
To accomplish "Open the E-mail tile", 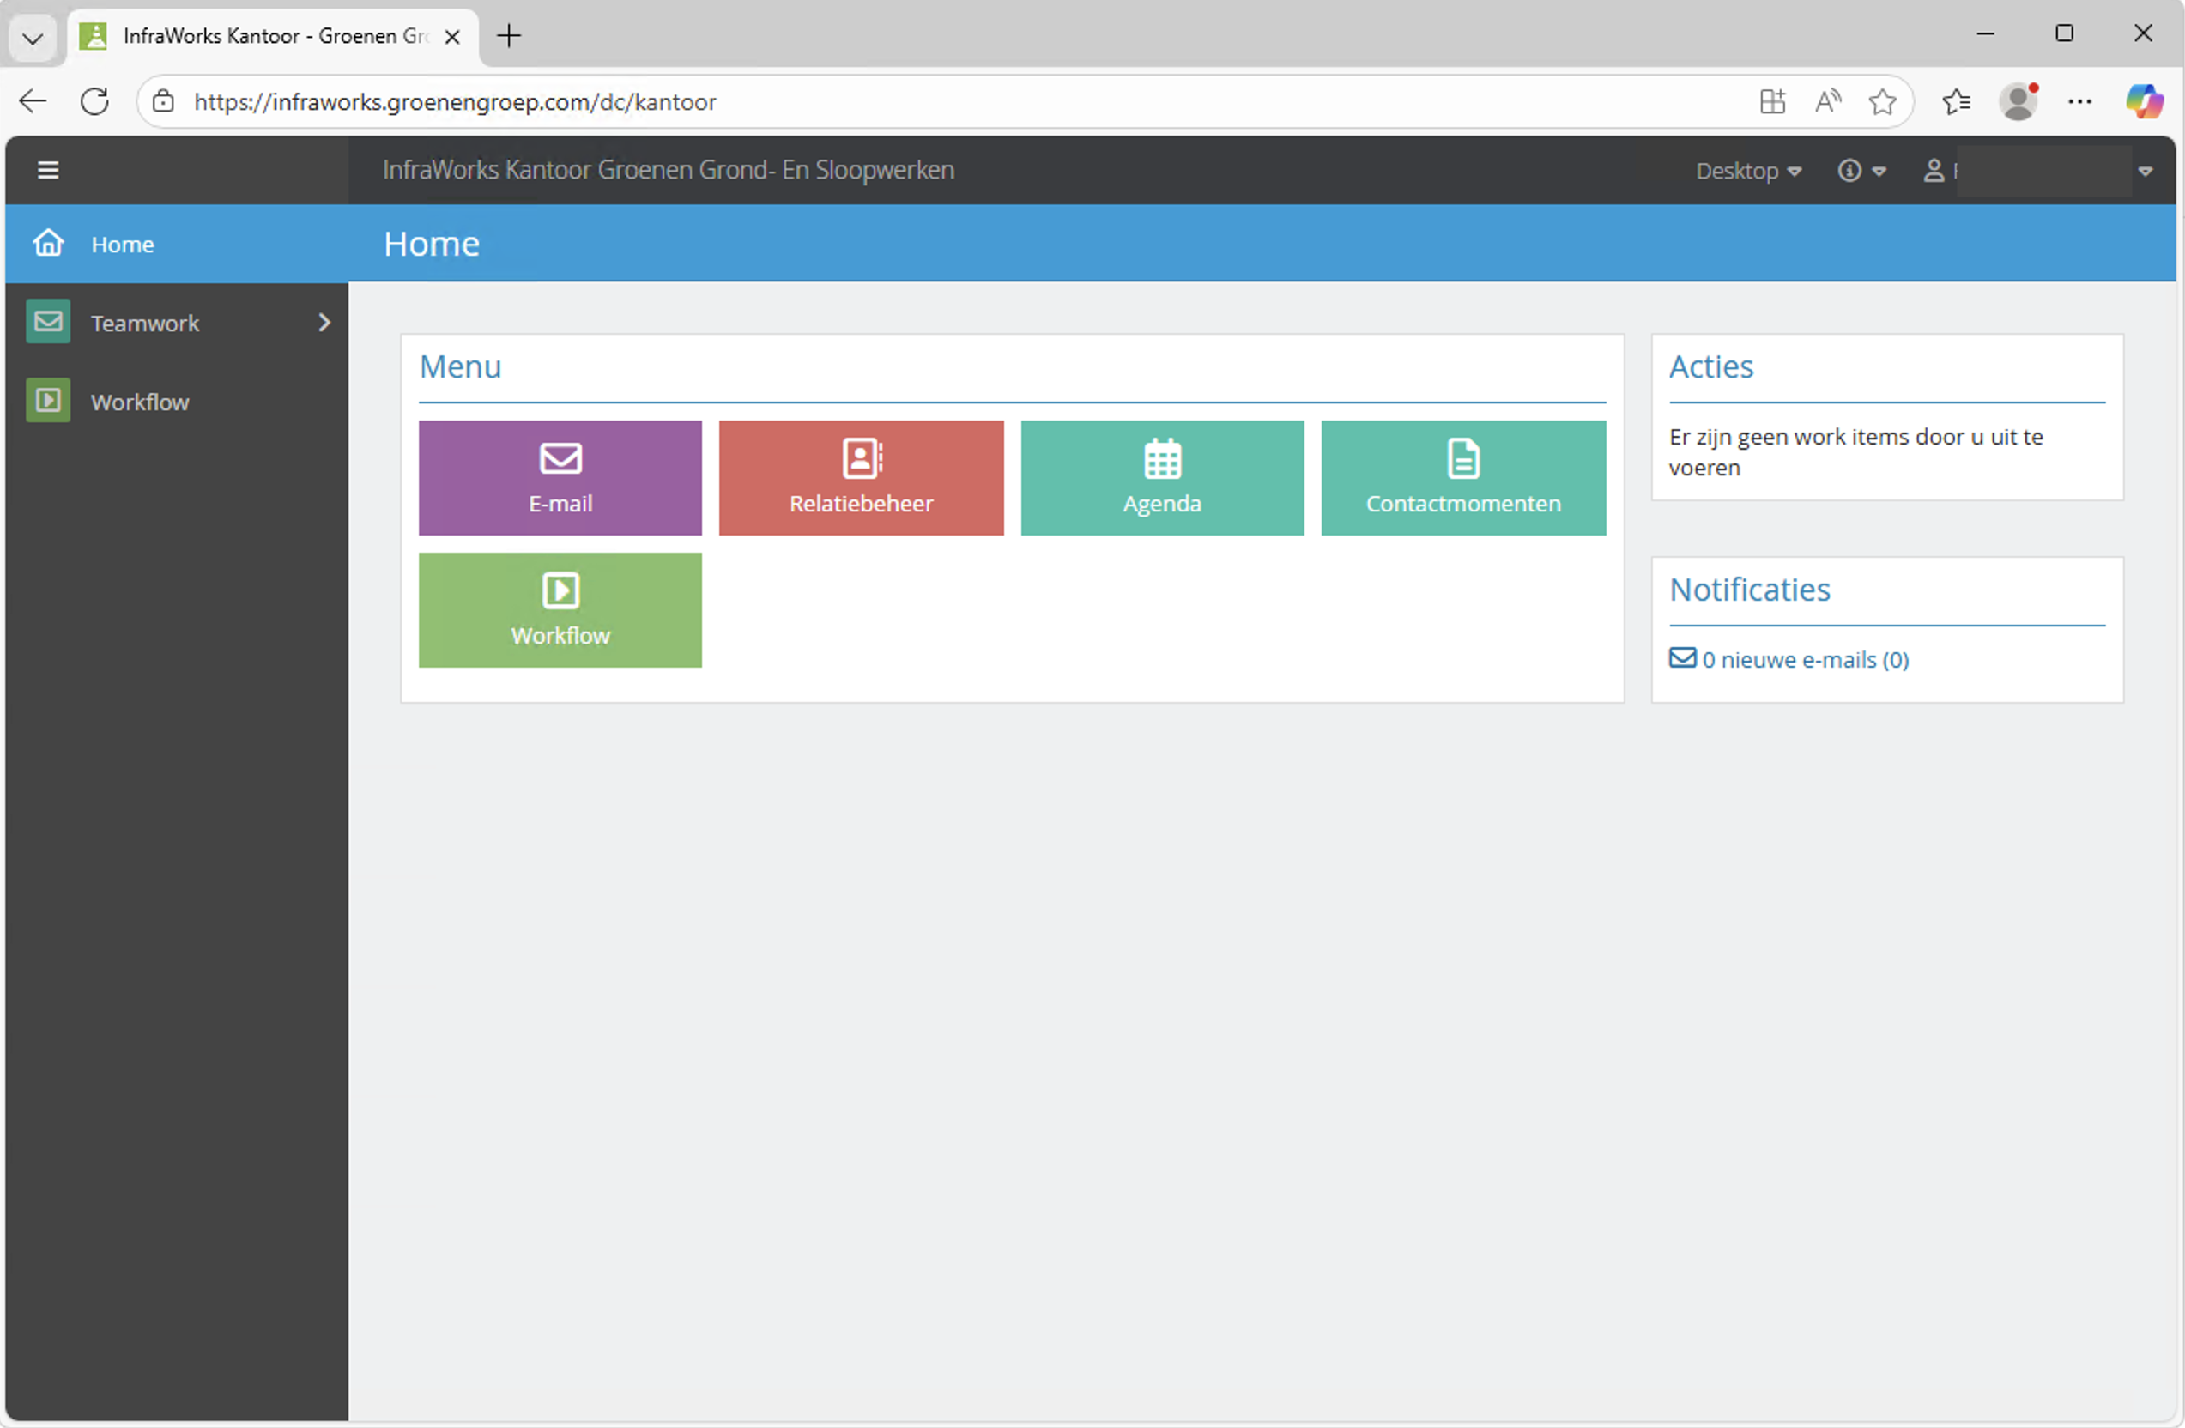I will pos(560,477).
